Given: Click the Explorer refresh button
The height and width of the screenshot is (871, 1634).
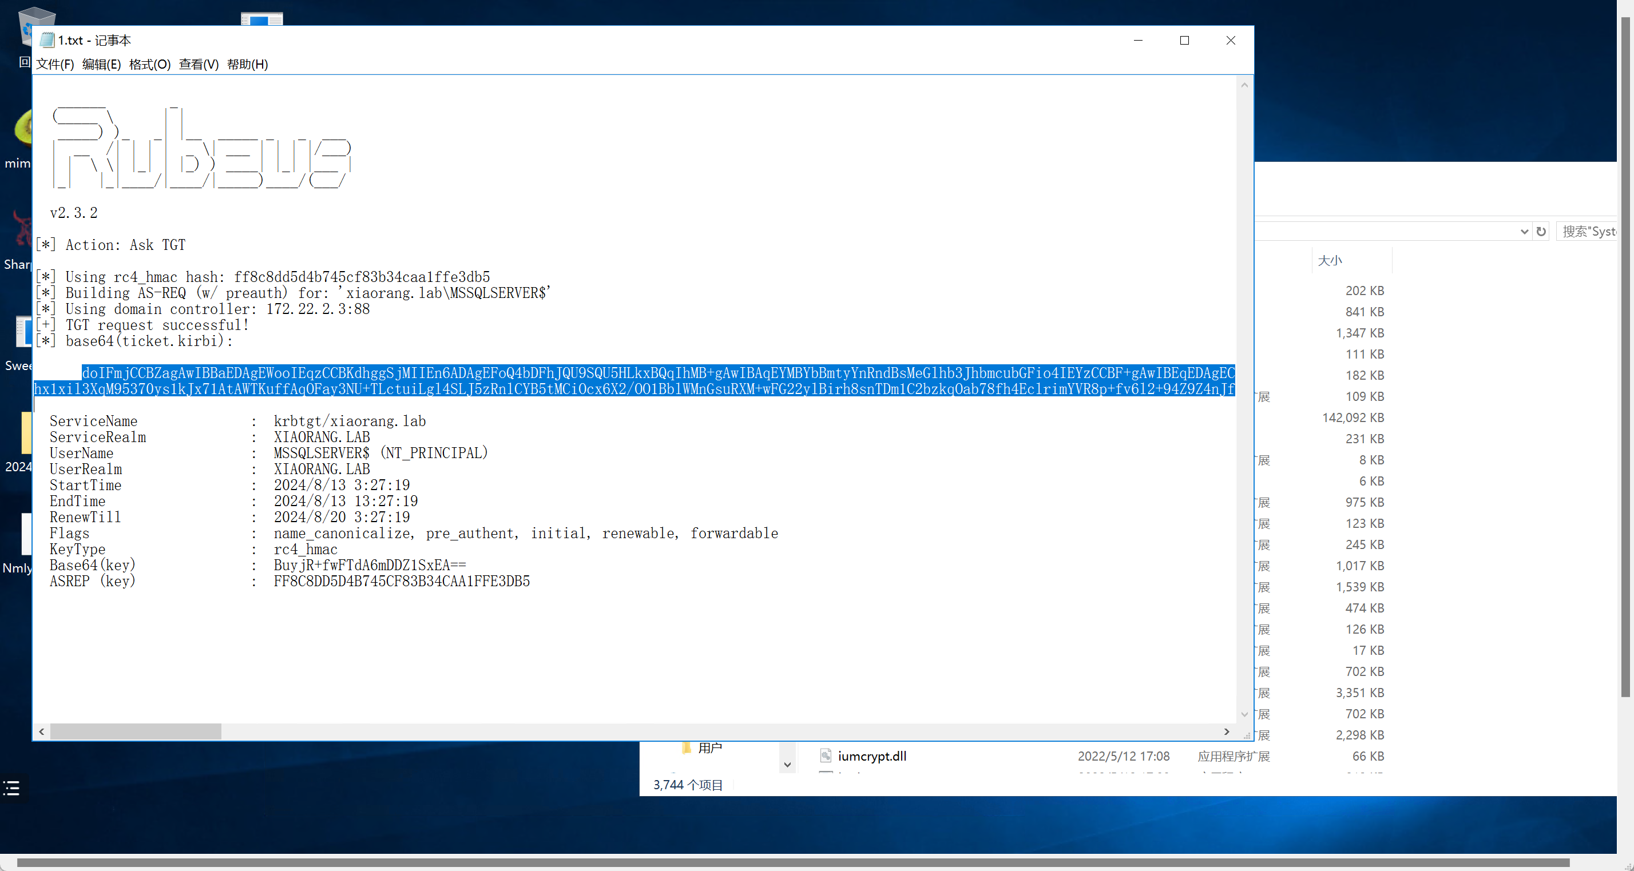Looking at the screenshot, I should [x=1541, y=232].
